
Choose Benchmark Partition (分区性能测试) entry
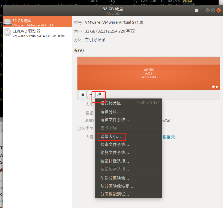[x=128, y=194]
